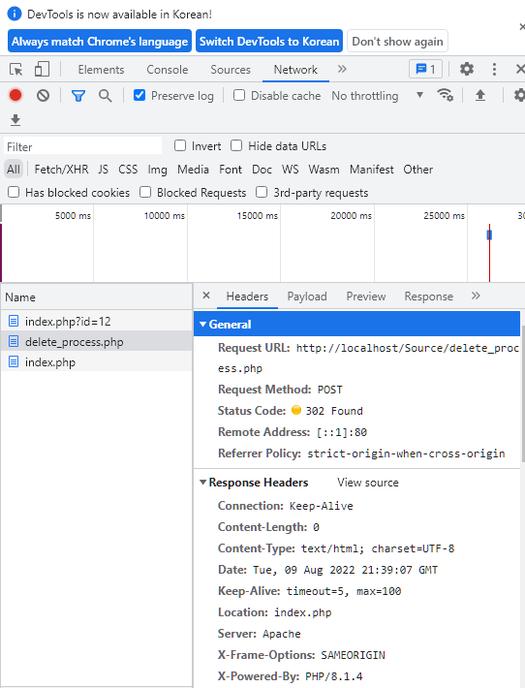
Task: Clear the network log
Action: click(x=43, y=95)
